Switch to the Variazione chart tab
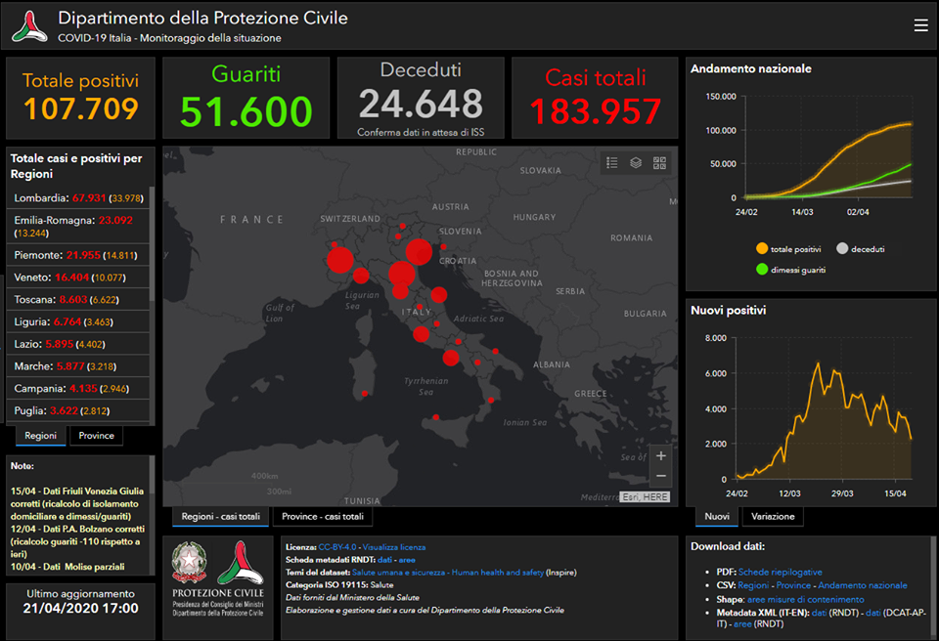The width and height of the screenshot is (939, 641). click(773, 516)
